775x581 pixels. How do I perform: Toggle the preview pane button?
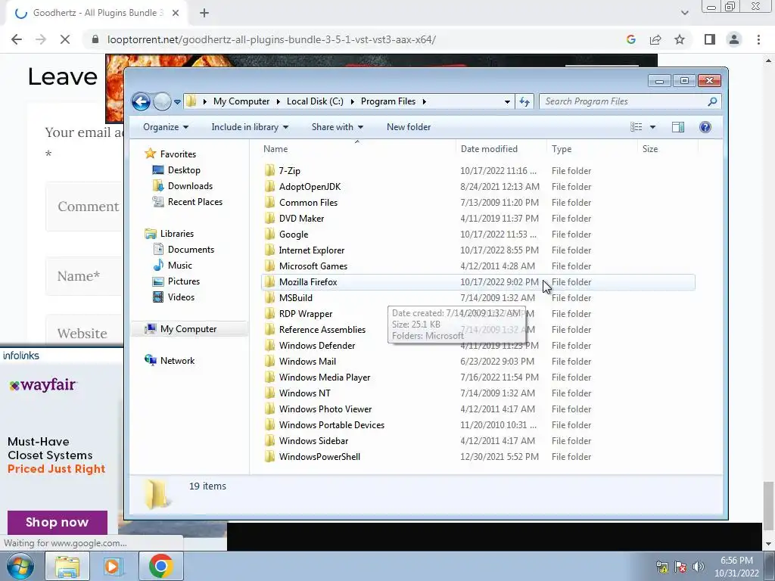pos(678,127)
